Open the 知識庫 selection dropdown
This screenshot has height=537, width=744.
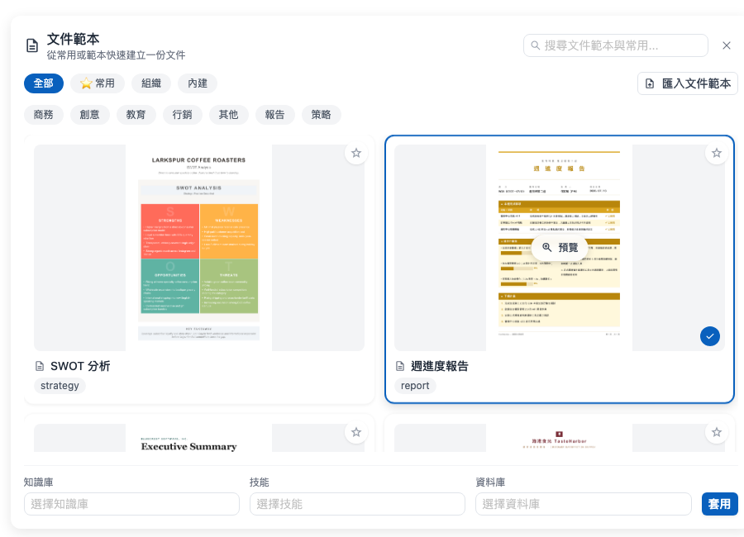tap(132, 504)
